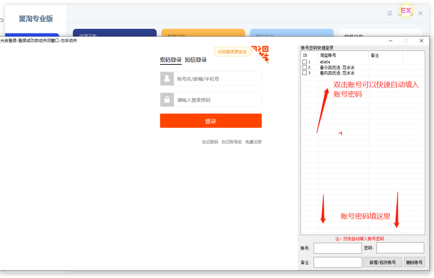
Task: Open hamburger menu in 聚淘专业版 window
Action: pos(390,13)
